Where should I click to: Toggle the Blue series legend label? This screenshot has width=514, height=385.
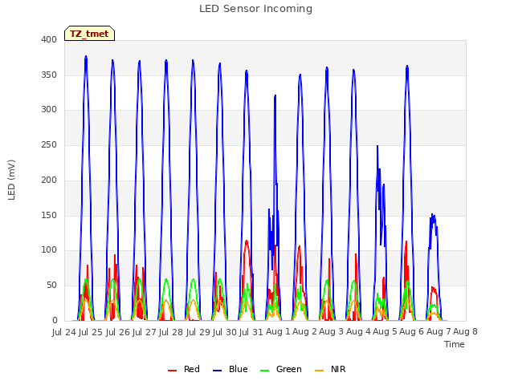pos(239,369)
